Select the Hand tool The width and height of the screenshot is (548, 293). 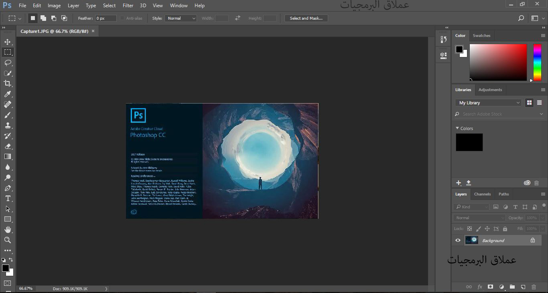pos(8,230)
